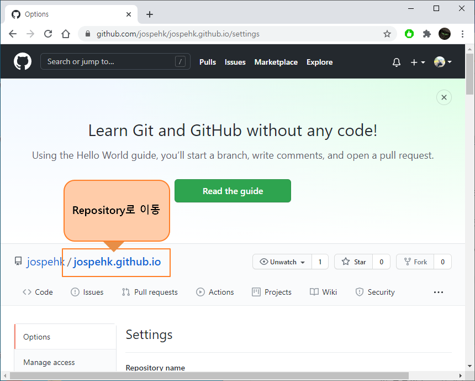Click the padlock site info icon
475x381 pixels.
pos(88,34)
